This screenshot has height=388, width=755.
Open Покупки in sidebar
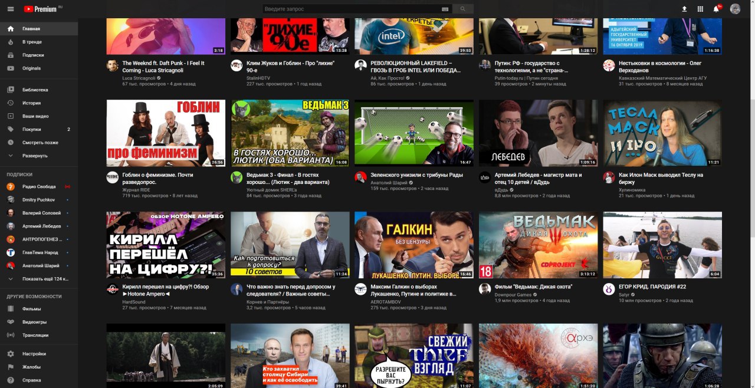point(39,129)
